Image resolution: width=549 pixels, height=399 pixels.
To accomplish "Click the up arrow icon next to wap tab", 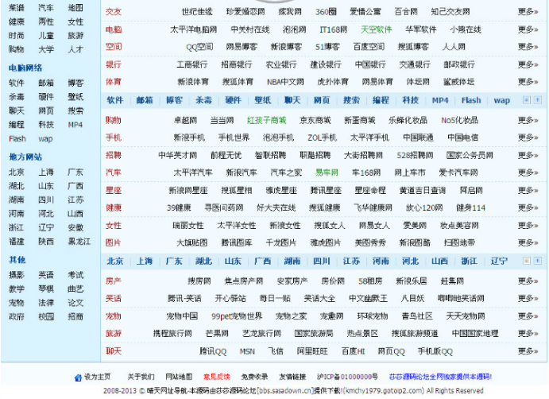I will click(537, 100).
